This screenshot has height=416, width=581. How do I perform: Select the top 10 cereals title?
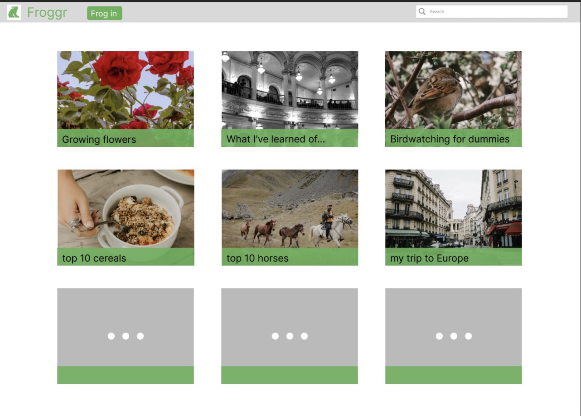pyautogui.click(x=94, y=258)
